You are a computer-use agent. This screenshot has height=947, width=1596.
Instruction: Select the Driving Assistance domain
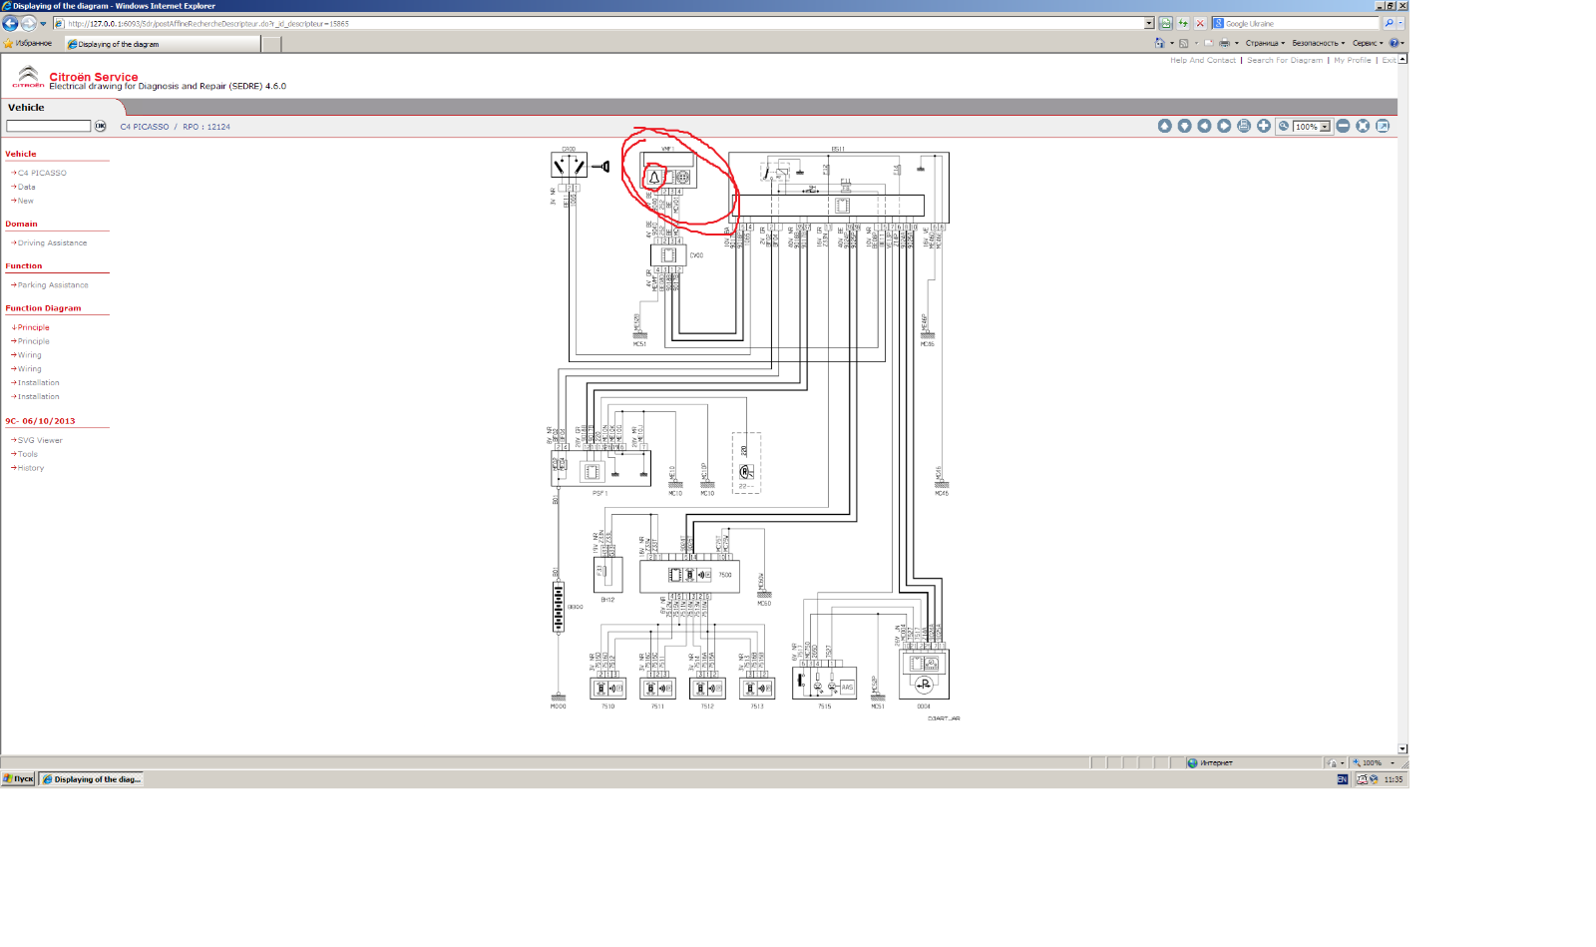coord(52,242)
